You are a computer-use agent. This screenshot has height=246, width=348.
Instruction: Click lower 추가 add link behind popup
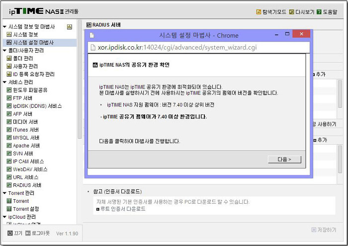coord(322,140)
